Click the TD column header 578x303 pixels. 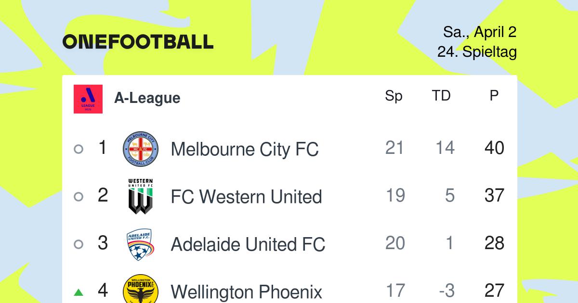[x=441, y=96]
